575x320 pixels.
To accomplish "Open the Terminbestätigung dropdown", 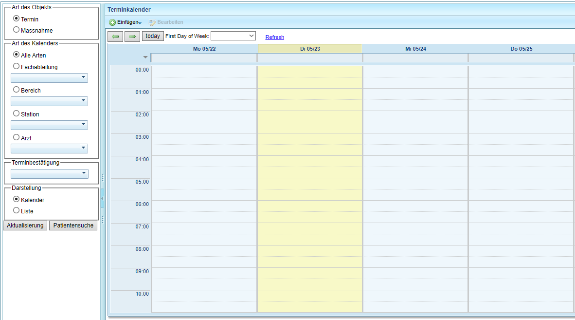I will pos(84,173).
